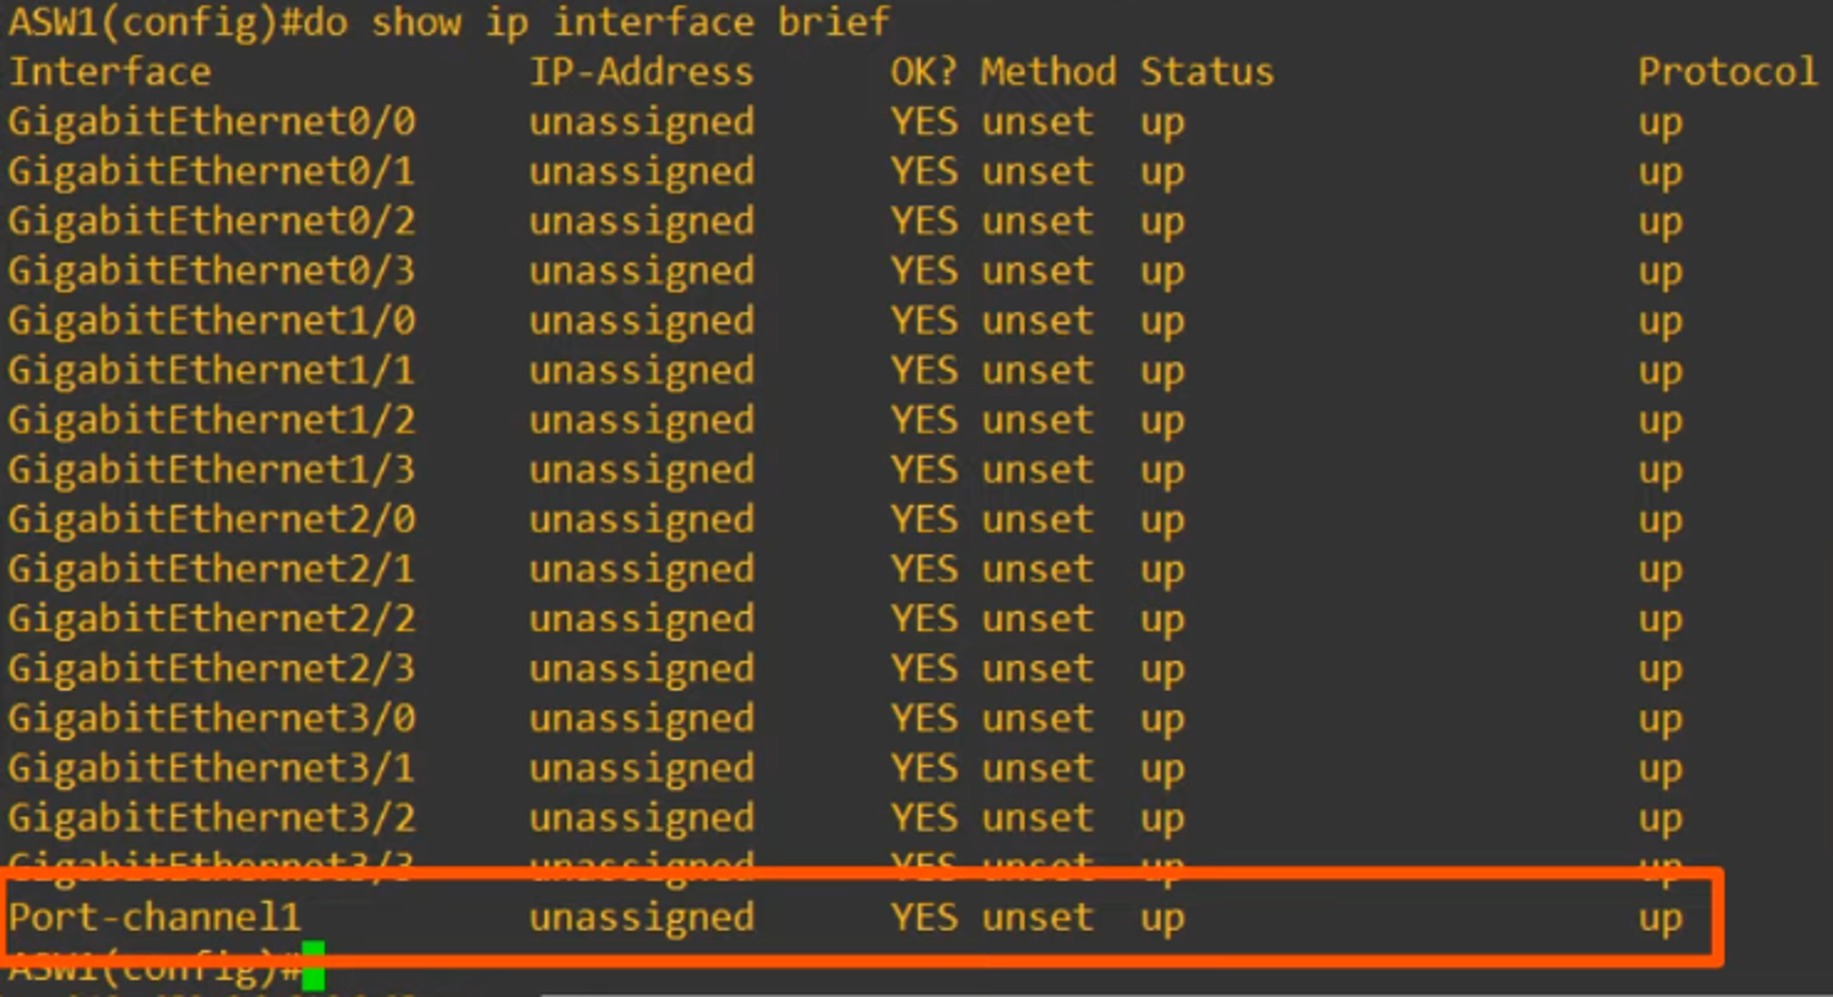The image size is (1833, 997).
Task: Click the green terminal cursor block
Action: [313, 965]
